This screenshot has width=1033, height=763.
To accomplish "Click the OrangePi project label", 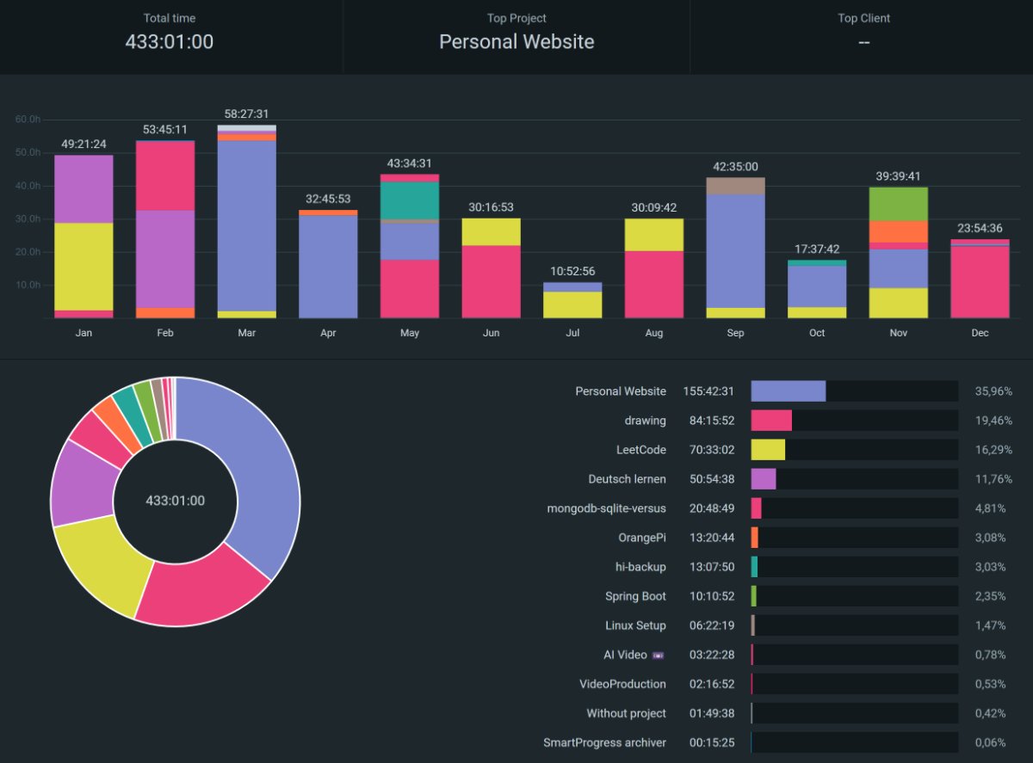I will pos(641,538).
